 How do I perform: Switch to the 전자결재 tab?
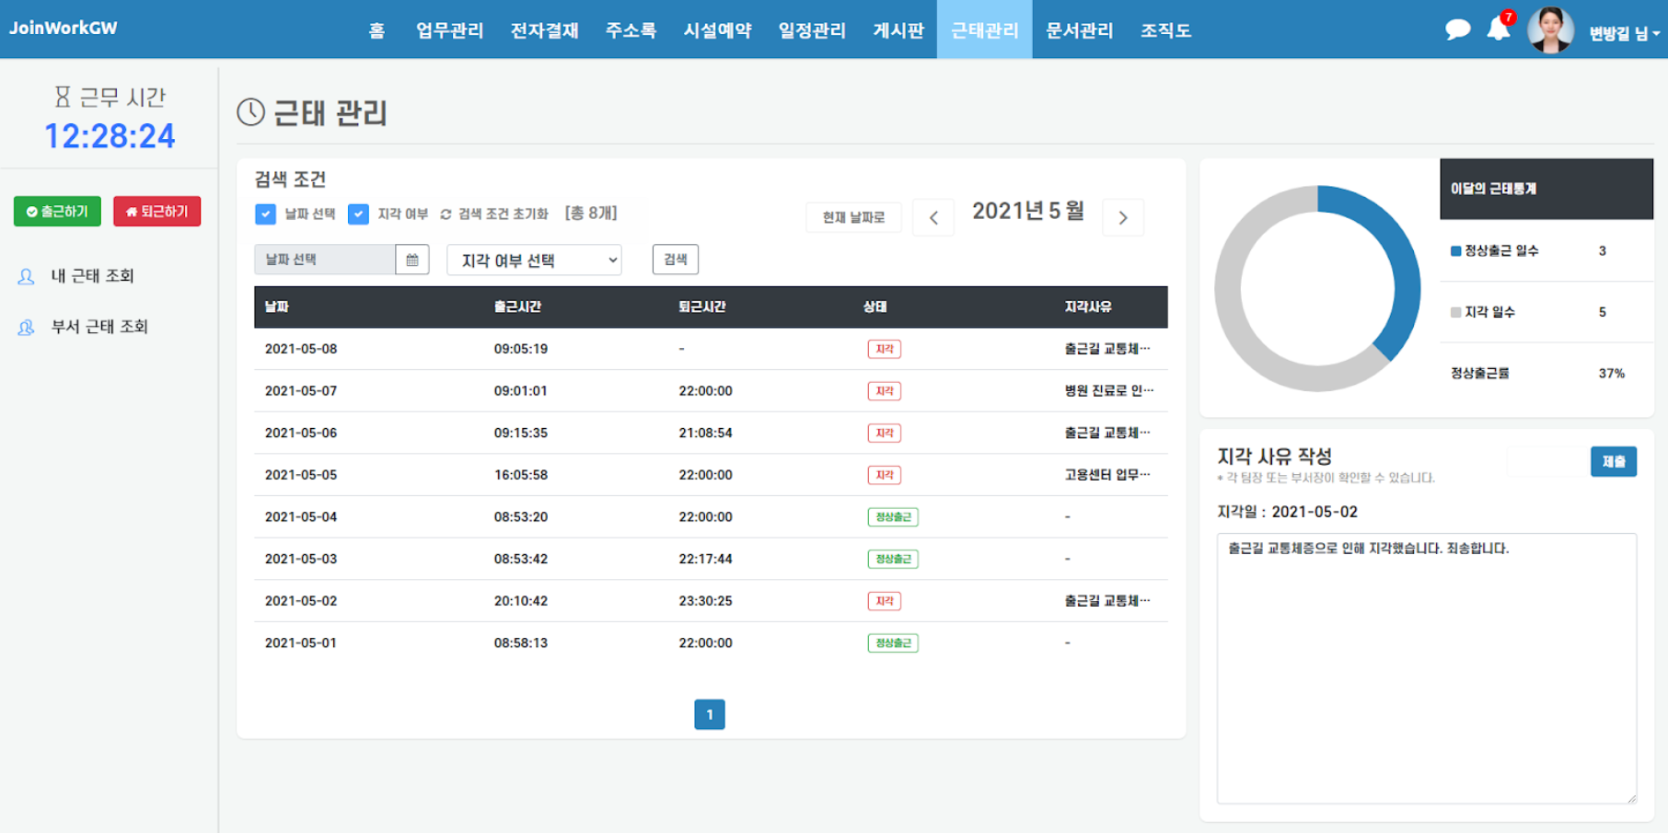pos(544,29)
